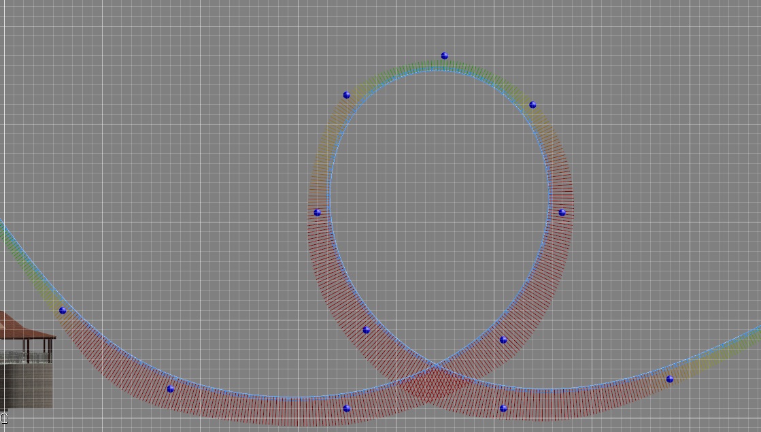The width and height of the screenshot is (761, 432).
Task: Pick the control point on the loop's exit track
Action: pos(669,379)
